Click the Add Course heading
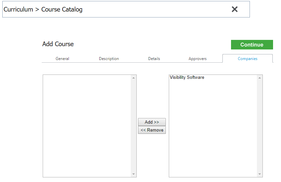281x182 pixels. tap(58, 44)
